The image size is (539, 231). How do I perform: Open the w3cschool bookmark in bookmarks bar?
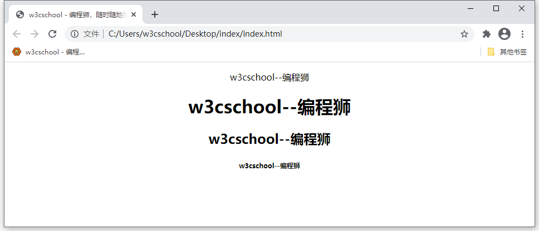click(48, 52)
